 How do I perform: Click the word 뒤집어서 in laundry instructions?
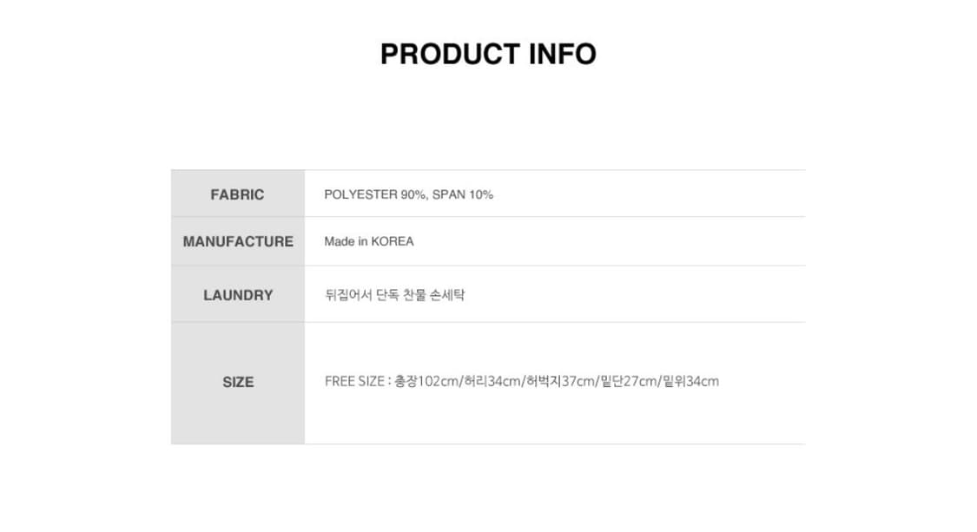(348, 295)
